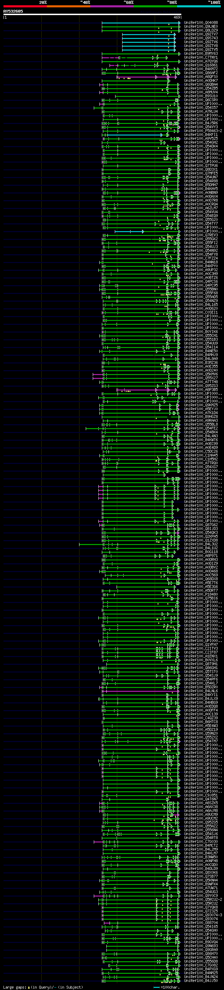The image size is (224, 990).
Task: Click the cyan alignment bar of UniRef100_Q04088
Action: point(141,23)
